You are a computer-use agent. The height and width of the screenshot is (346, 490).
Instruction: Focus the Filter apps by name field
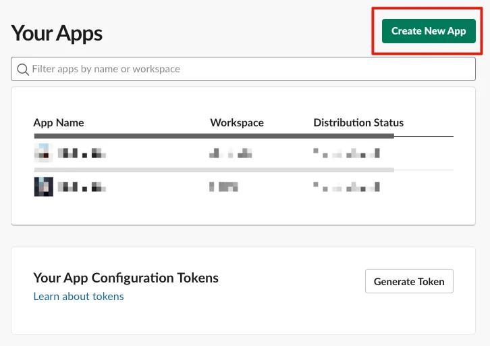click(x=250, y=69)
